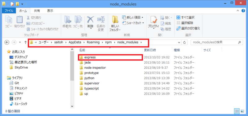248x116 pixels.
Task: Select Cut (切り取り) scissors command
Action: tap(34, 18)
